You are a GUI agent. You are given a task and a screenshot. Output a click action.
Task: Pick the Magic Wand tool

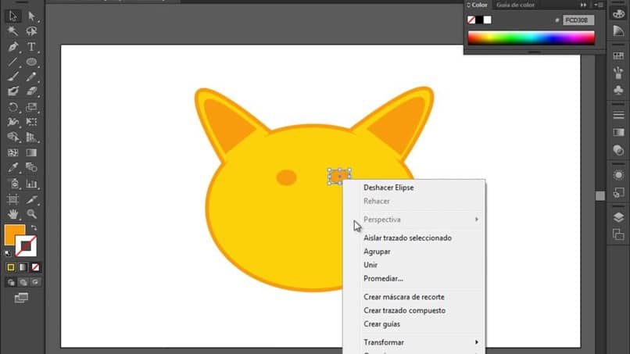[13, 31]
